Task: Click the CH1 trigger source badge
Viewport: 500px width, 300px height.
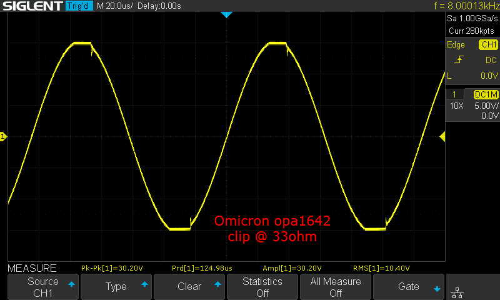Action: (489, 44)
